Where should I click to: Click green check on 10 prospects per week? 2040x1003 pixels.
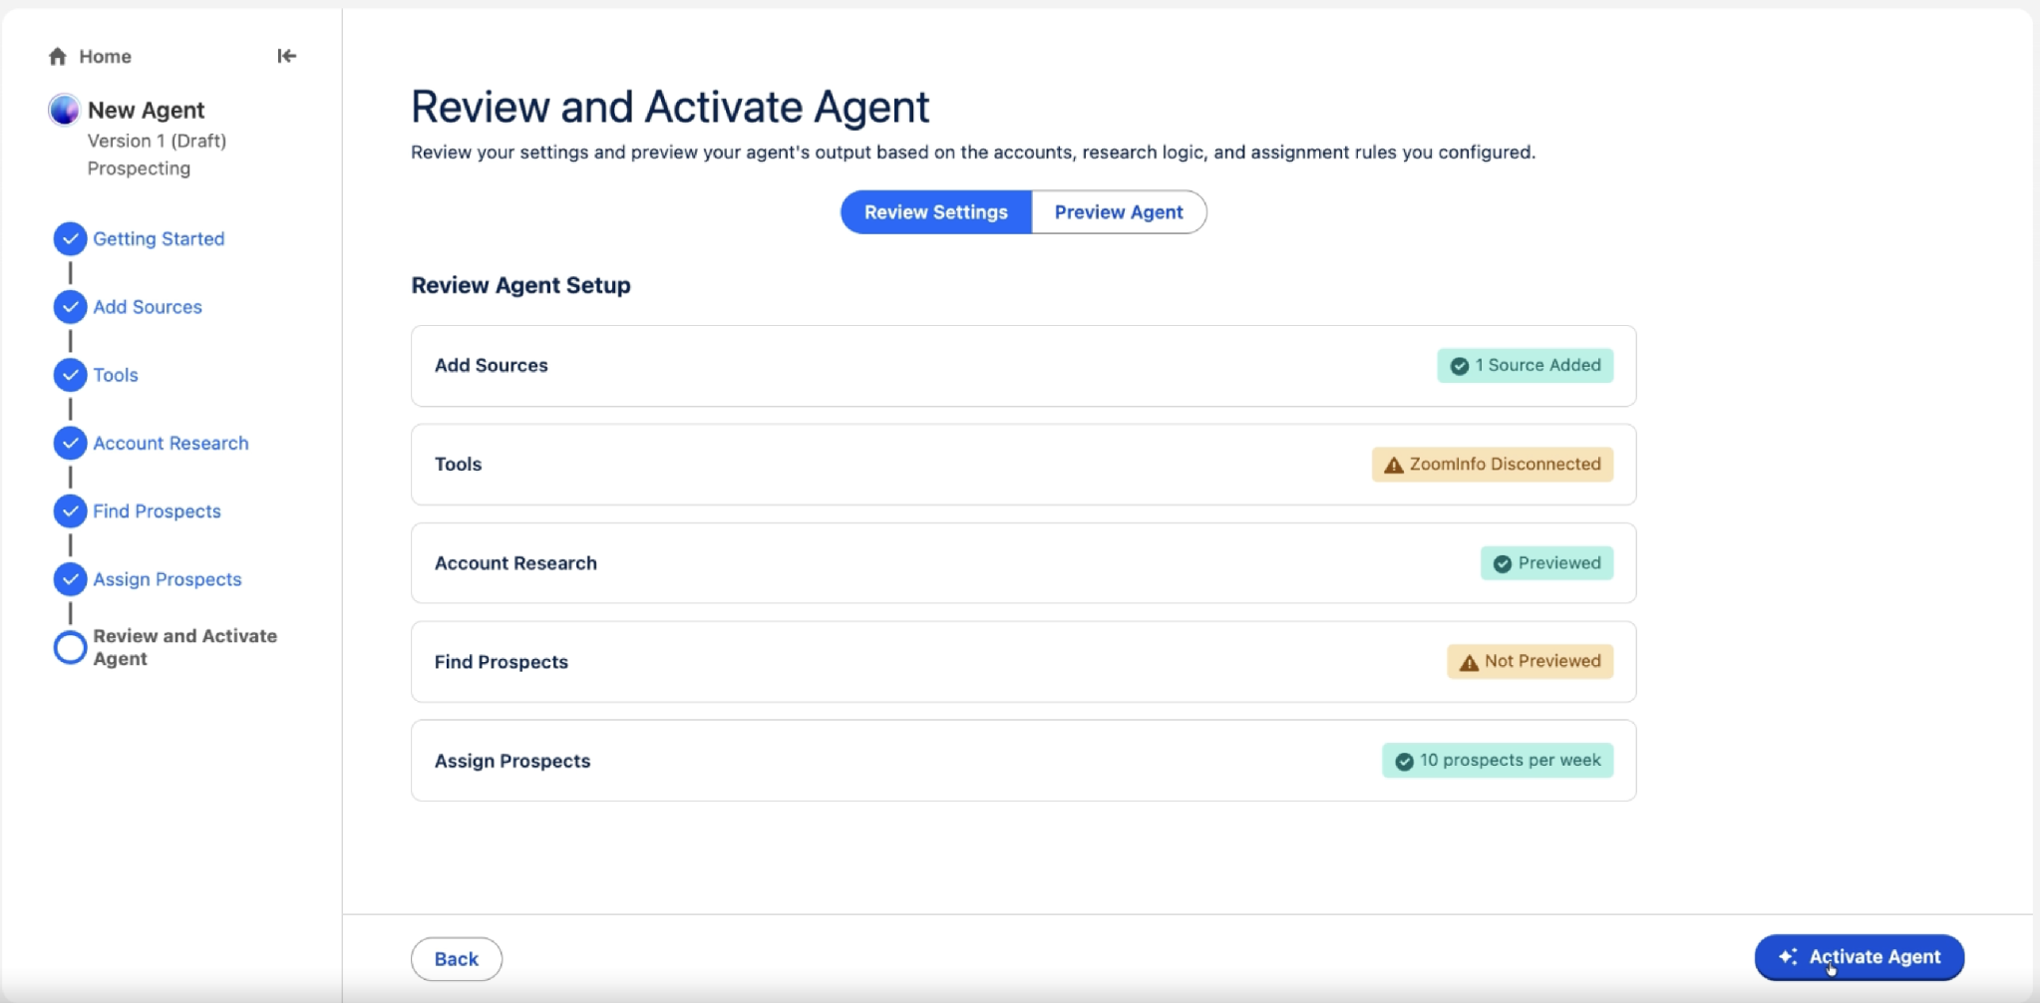coord(1404,762)
